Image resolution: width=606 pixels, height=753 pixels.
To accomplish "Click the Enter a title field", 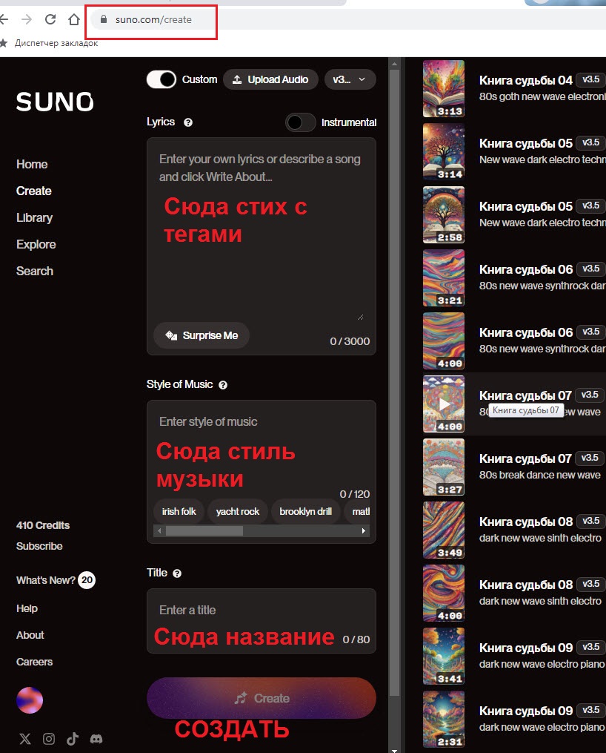I will pyautogui.click(x=262, y=620).
